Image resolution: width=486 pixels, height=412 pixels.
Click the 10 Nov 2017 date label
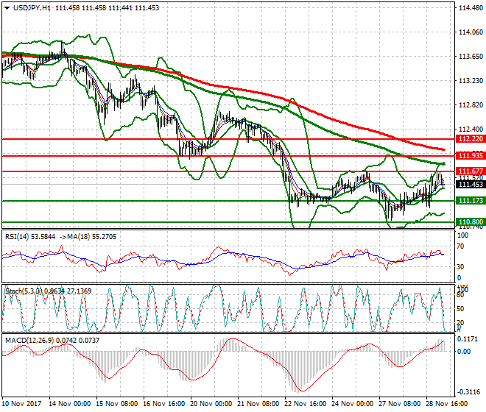[x=21, y=404]
